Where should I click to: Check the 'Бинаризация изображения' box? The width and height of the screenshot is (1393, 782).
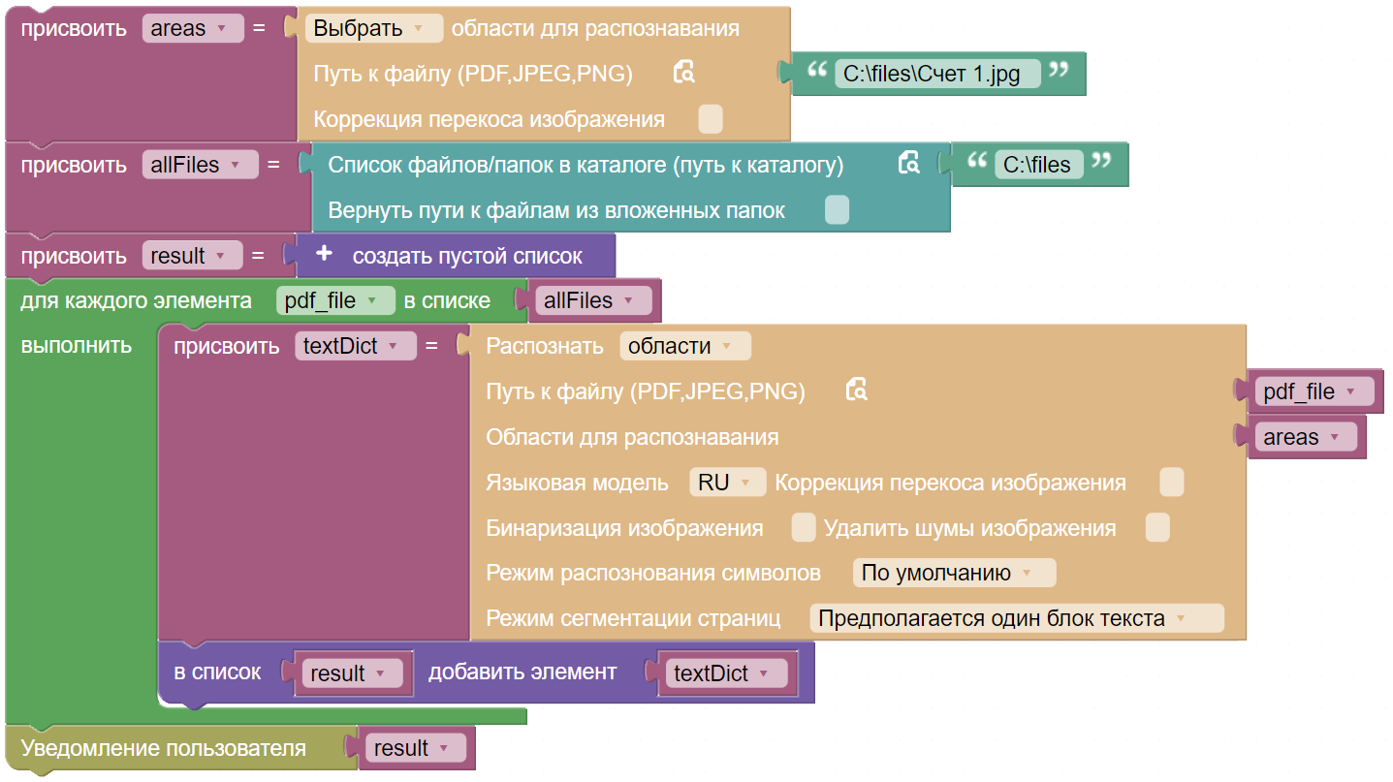pyautogui.click(x=804, y=528)
